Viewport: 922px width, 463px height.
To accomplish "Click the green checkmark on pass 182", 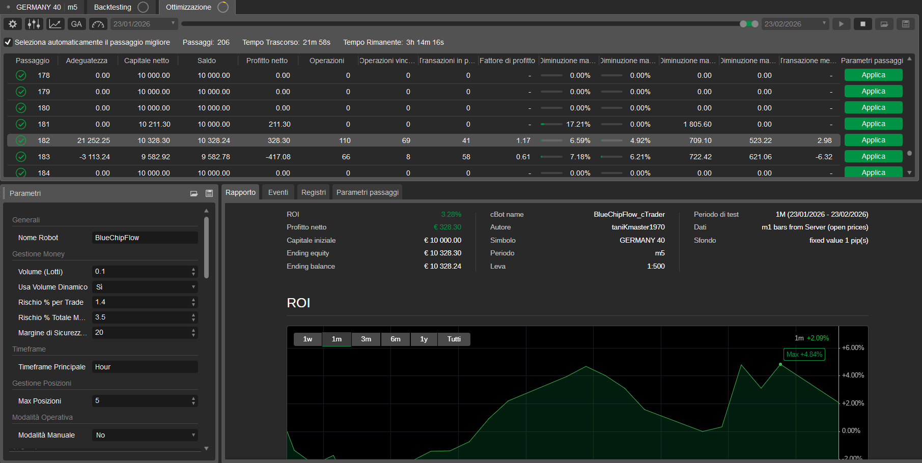I will click(x=21, y=140).
